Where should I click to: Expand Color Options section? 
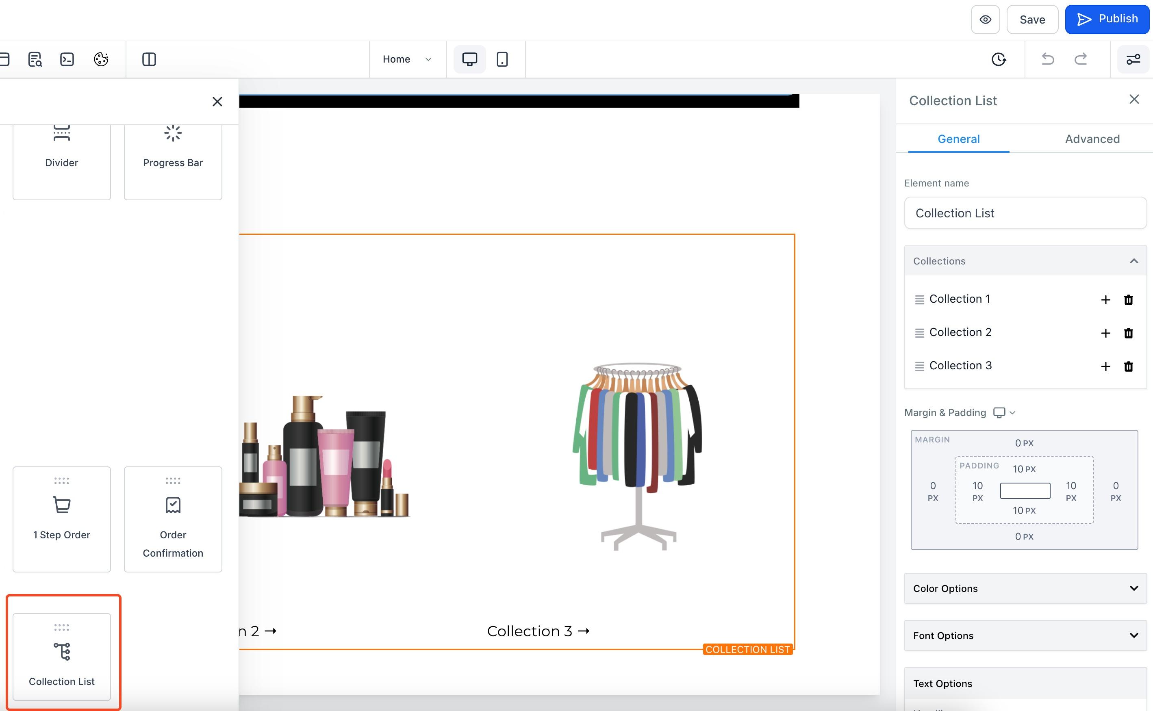pos(1025,588)
